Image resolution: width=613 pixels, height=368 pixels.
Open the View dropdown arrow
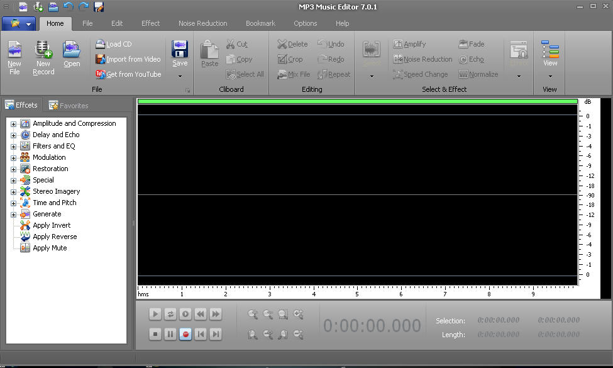click(x=550, y=76)
